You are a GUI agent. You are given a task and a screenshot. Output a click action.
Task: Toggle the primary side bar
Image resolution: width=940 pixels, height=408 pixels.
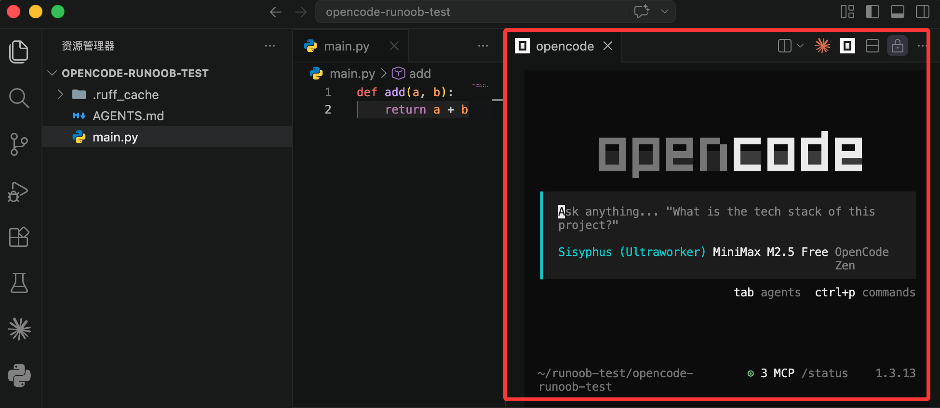click(873, 12)
